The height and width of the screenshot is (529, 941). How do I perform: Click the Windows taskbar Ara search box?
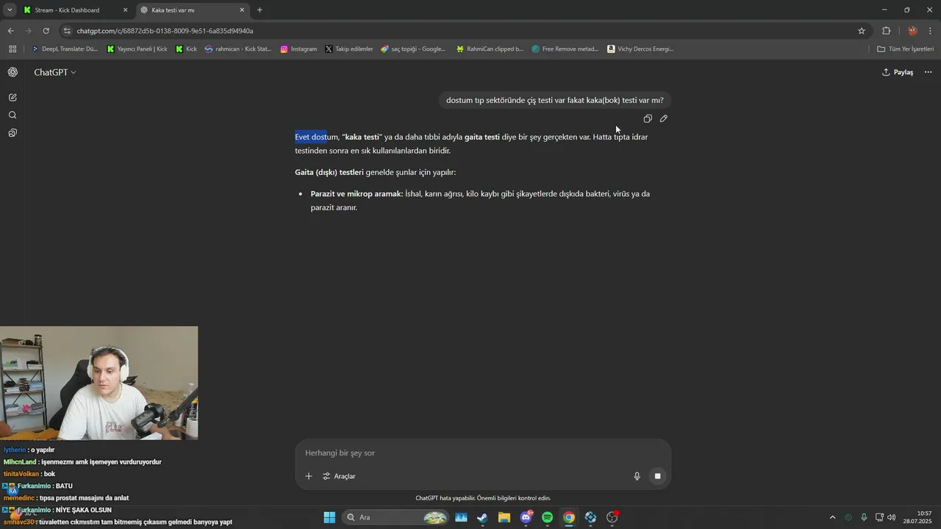click(x=396, y=517)
